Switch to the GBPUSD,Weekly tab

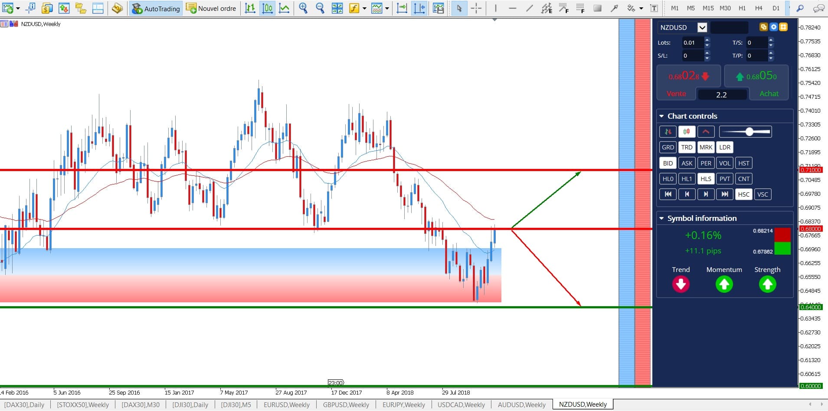346,405
